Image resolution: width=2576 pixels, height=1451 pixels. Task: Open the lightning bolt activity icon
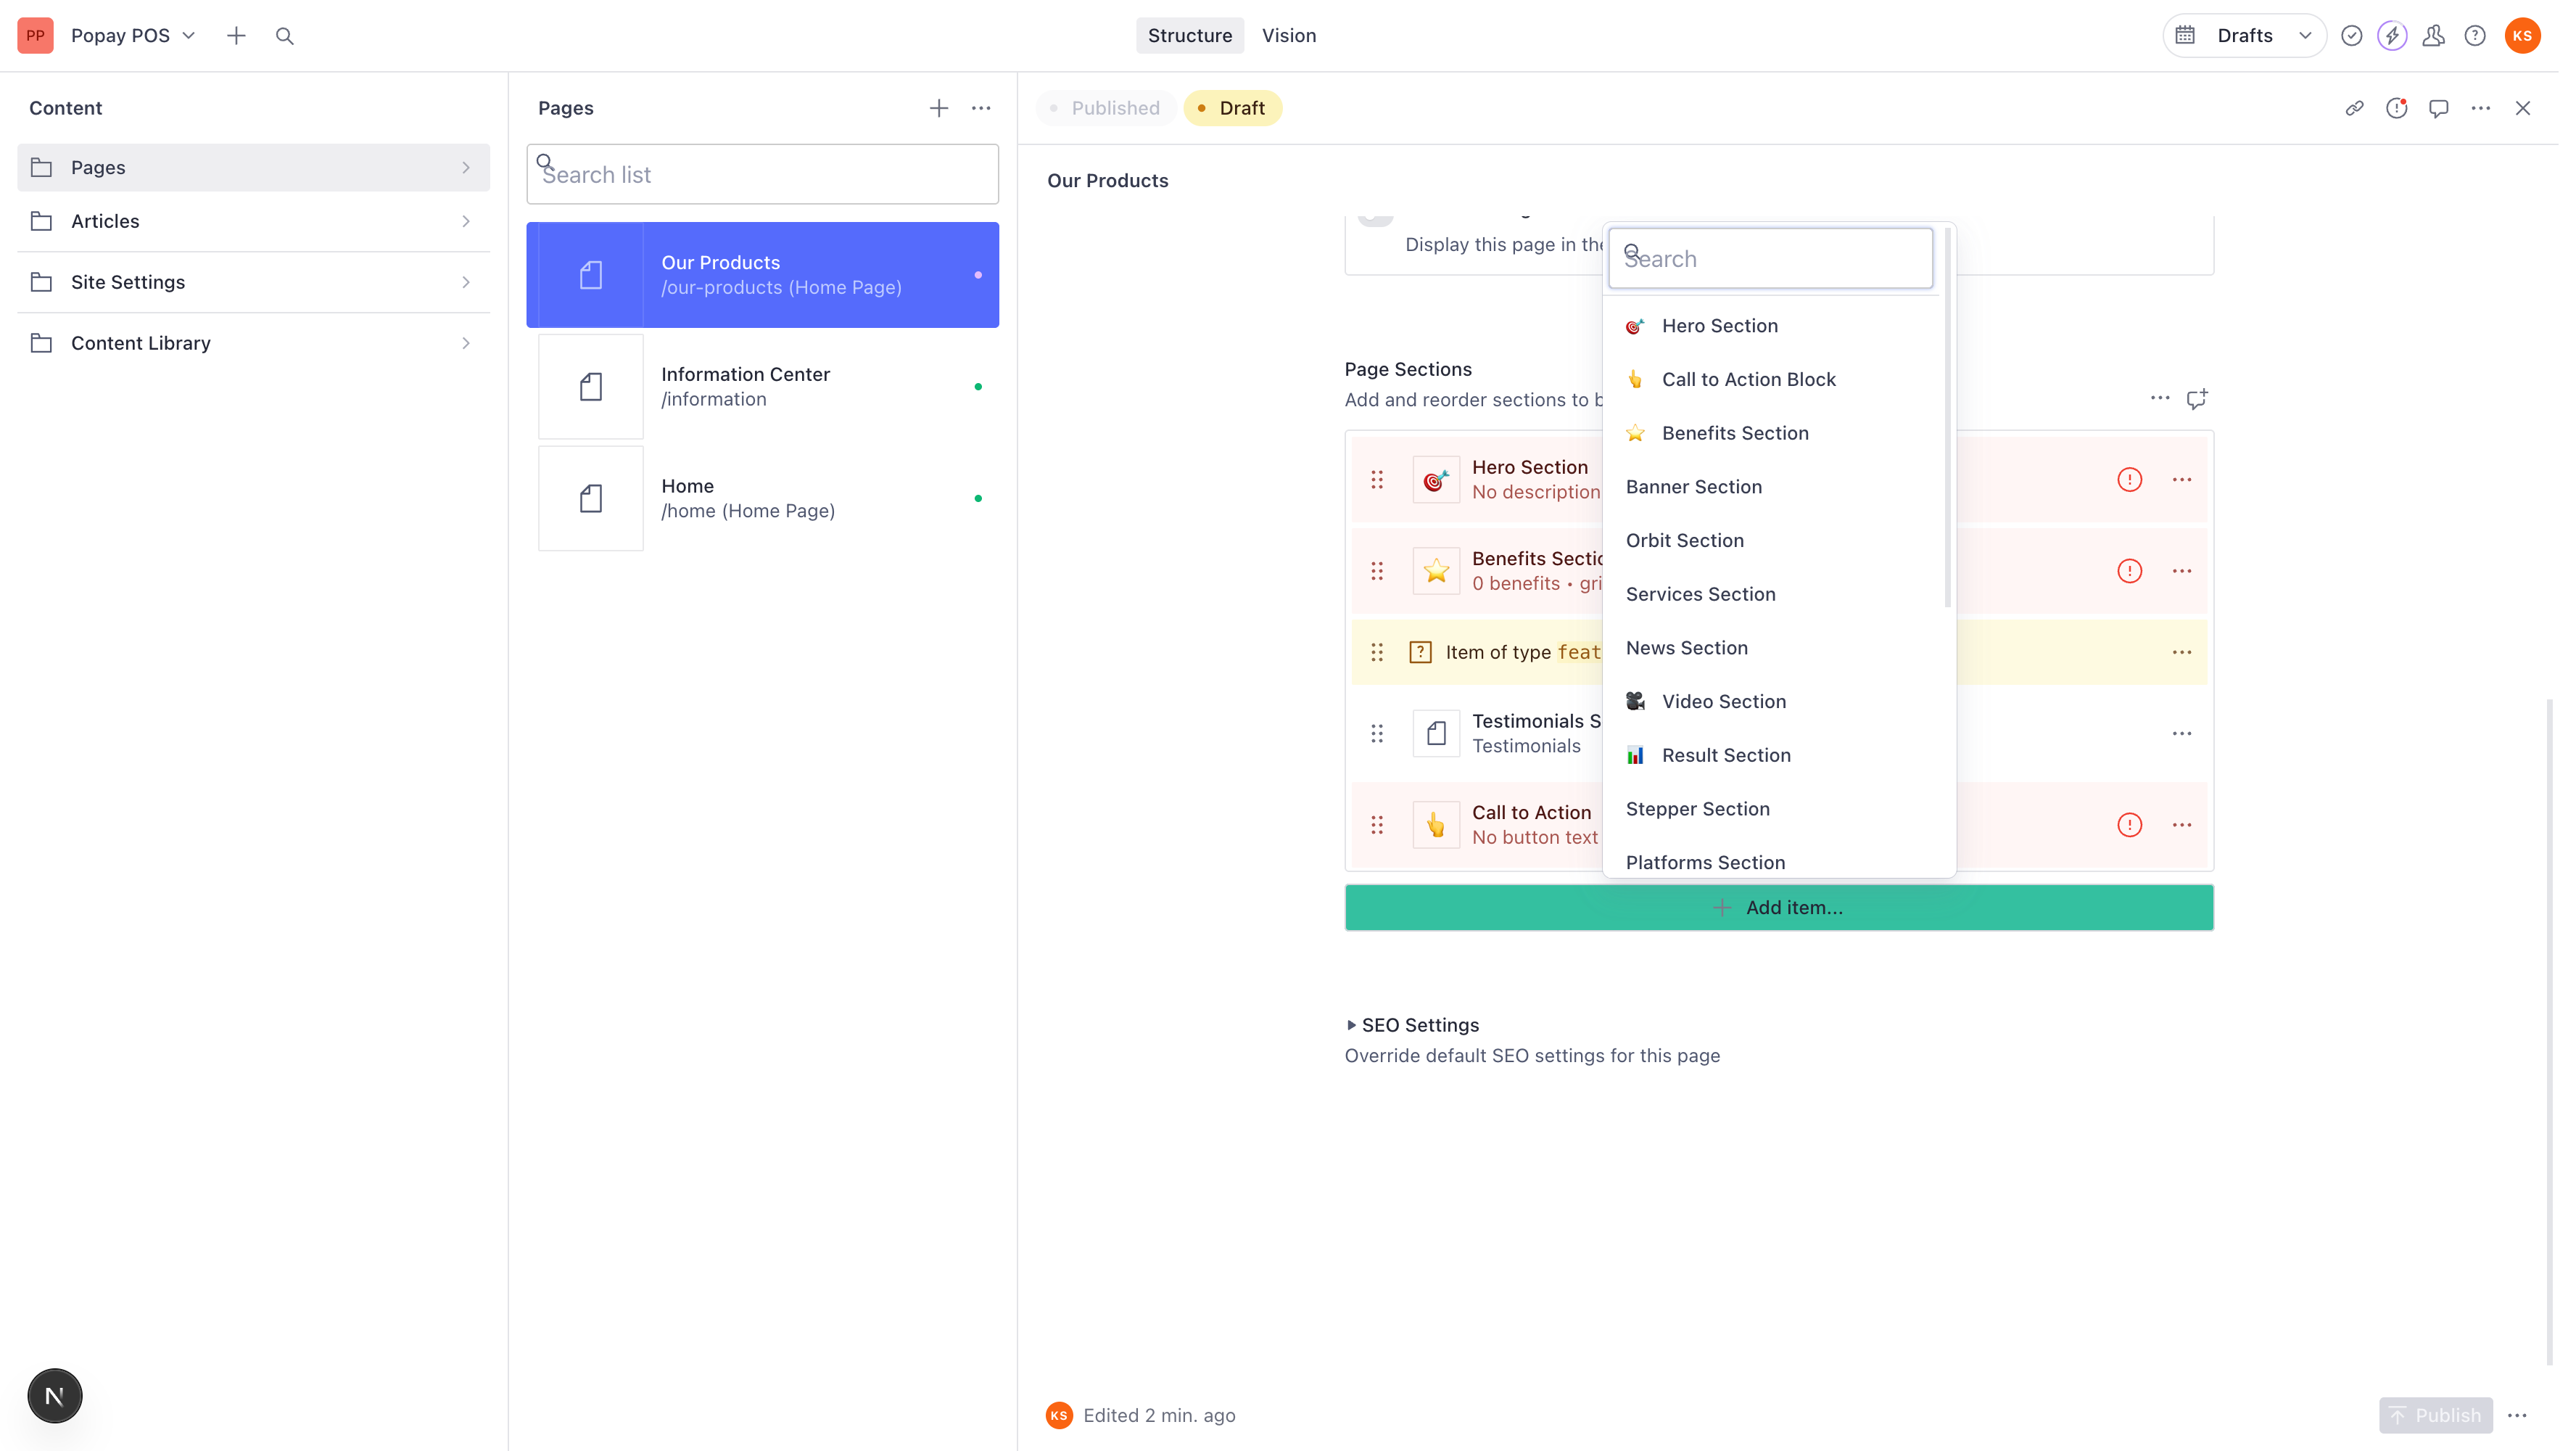coord(2392,36)
